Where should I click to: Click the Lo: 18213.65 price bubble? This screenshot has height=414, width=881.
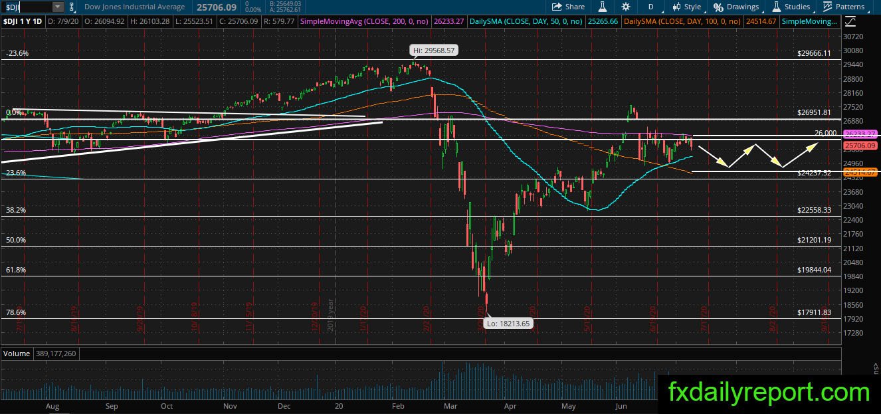510,324
